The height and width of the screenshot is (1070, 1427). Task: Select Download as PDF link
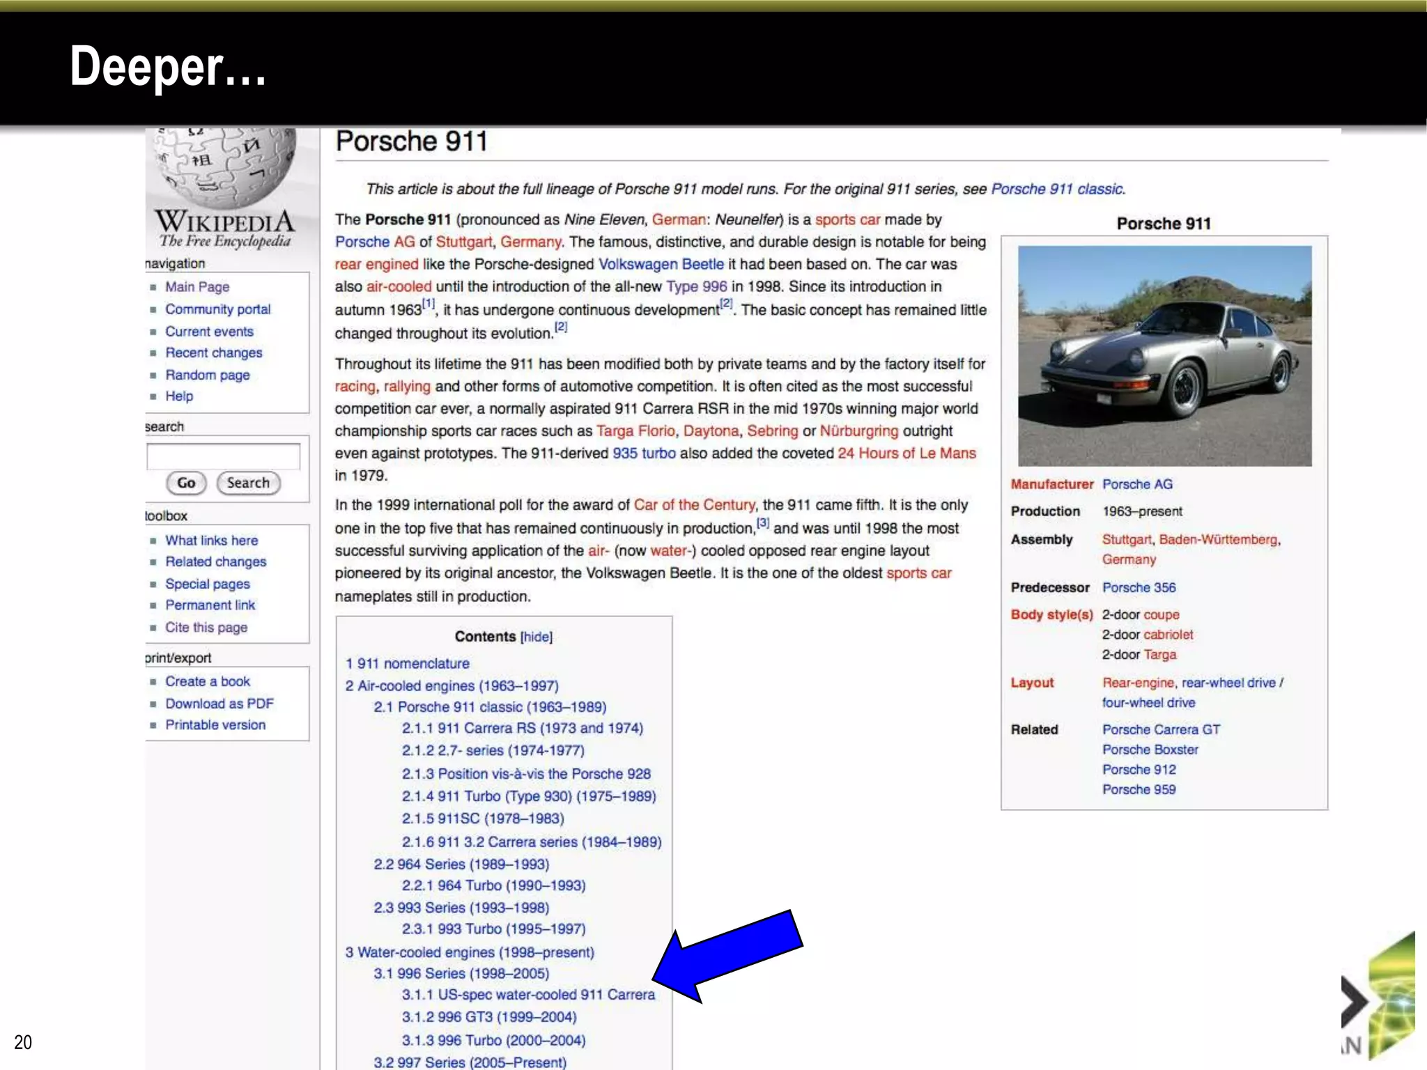[219, 704]
